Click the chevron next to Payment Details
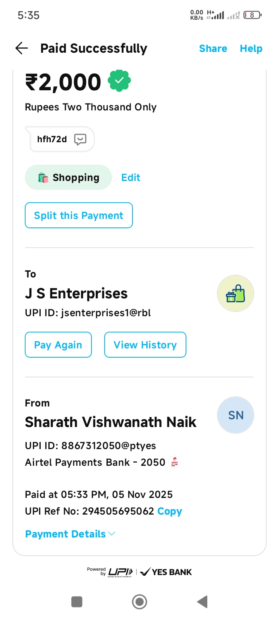 pos(112,534)
